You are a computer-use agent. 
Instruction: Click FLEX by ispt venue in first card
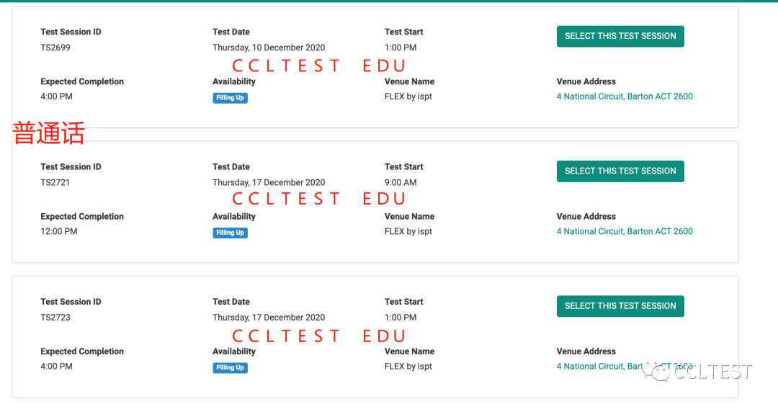408,96
